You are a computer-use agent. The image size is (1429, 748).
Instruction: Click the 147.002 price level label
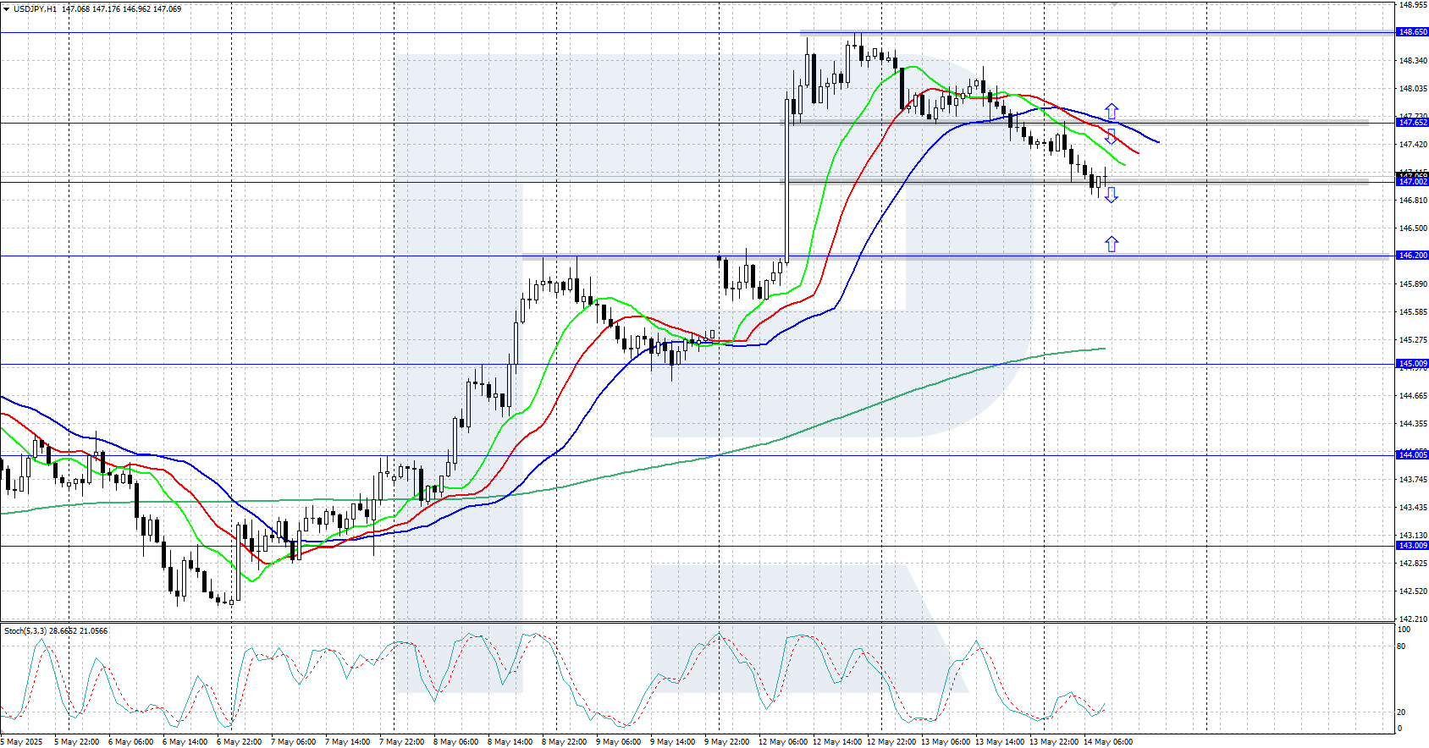click(x=1412, y=182)
